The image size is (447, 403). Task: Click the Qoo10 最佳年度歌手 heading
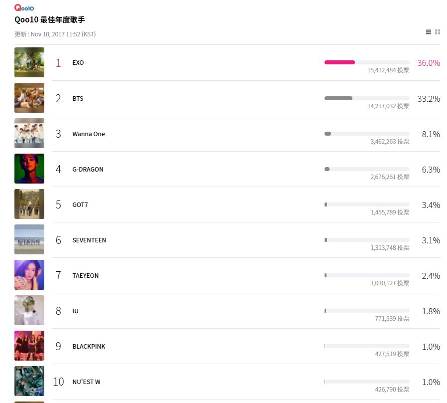point(50,20)
